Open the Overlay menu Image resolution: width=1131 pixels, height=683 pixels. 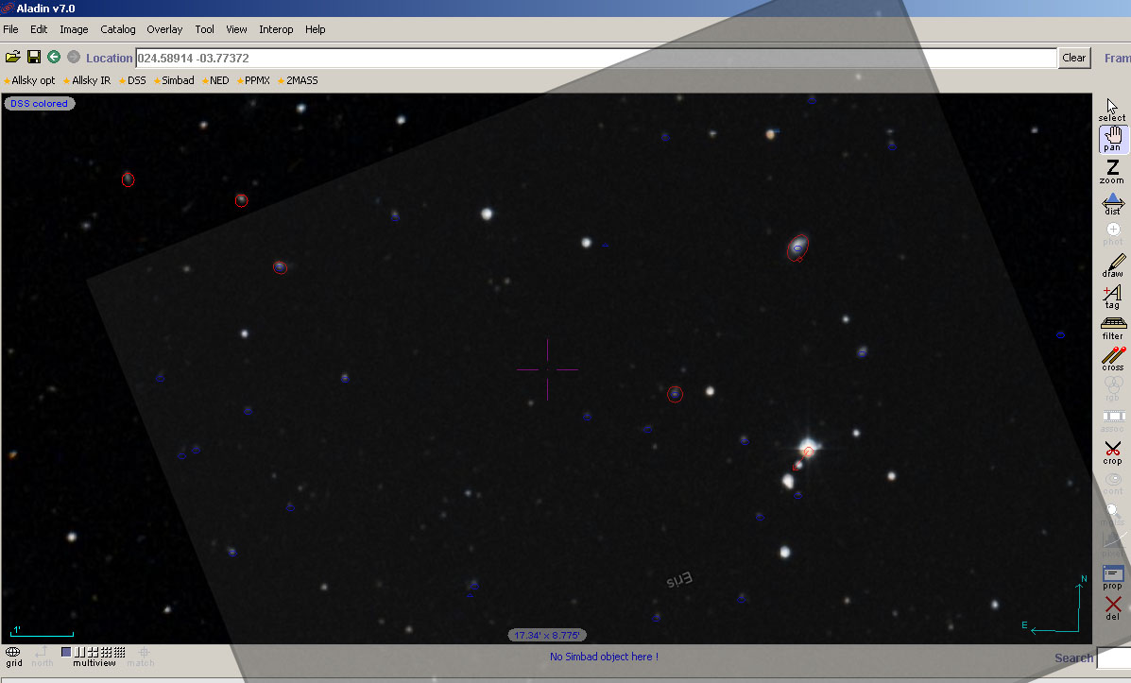point(164,29)
